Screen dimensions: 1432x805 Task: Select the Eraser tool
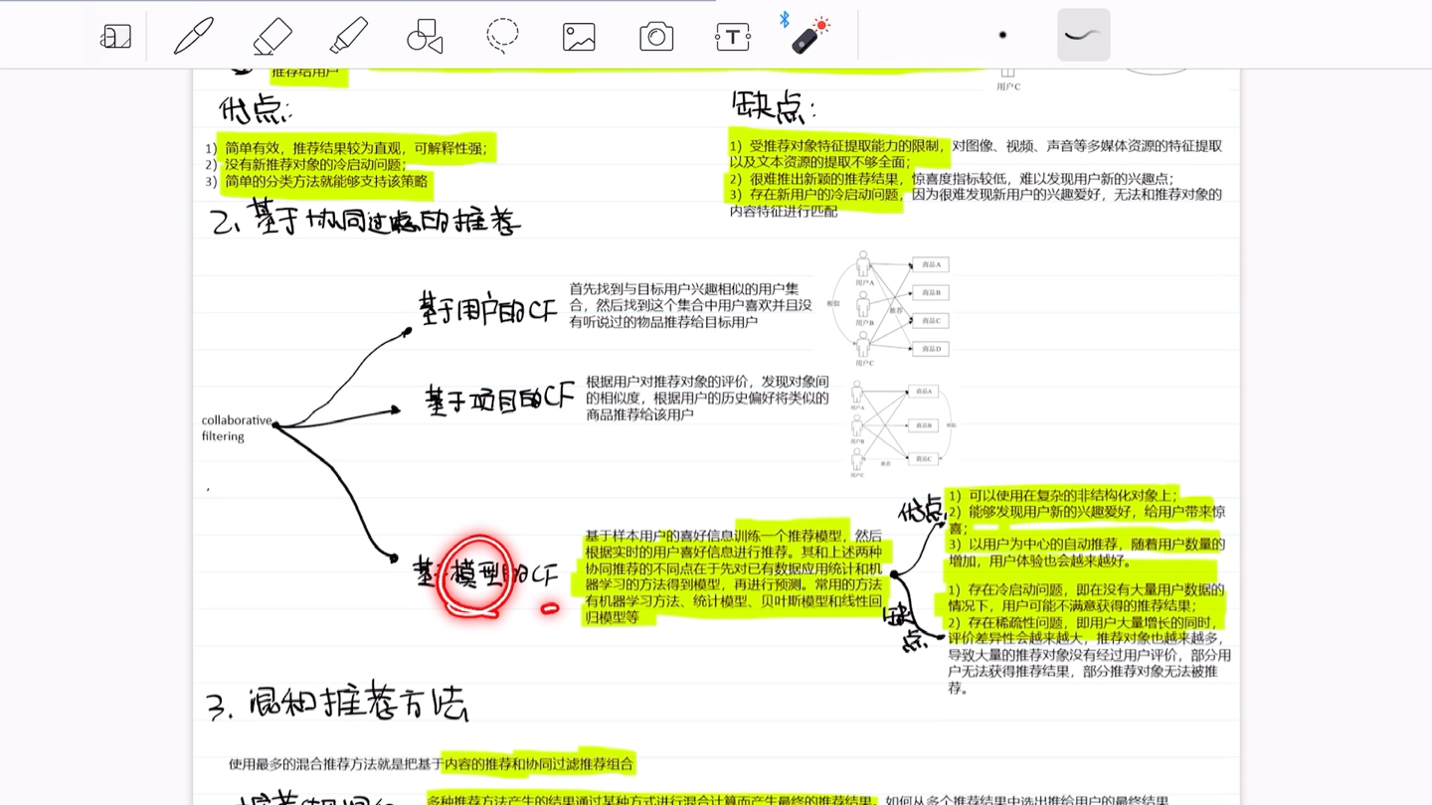[272, 37]
